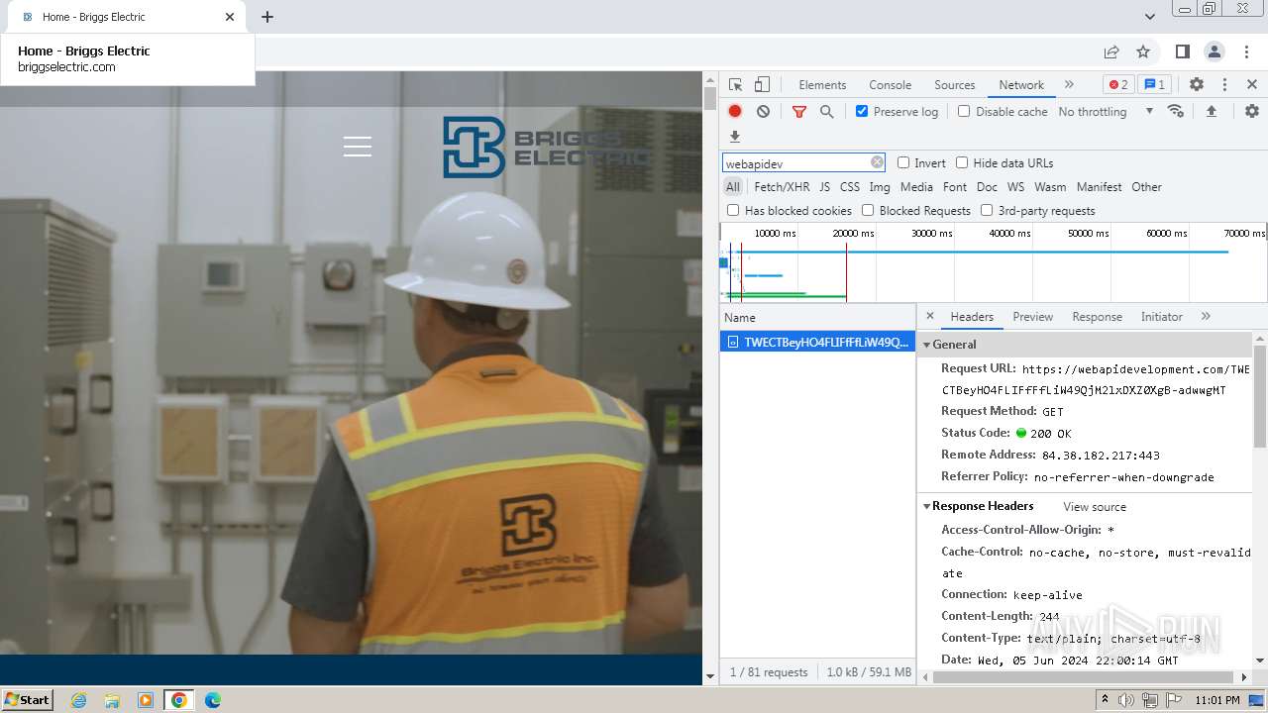Collapse the General headers section
The width and height of the screenshot is (1268, 713).
coord(927,345)
